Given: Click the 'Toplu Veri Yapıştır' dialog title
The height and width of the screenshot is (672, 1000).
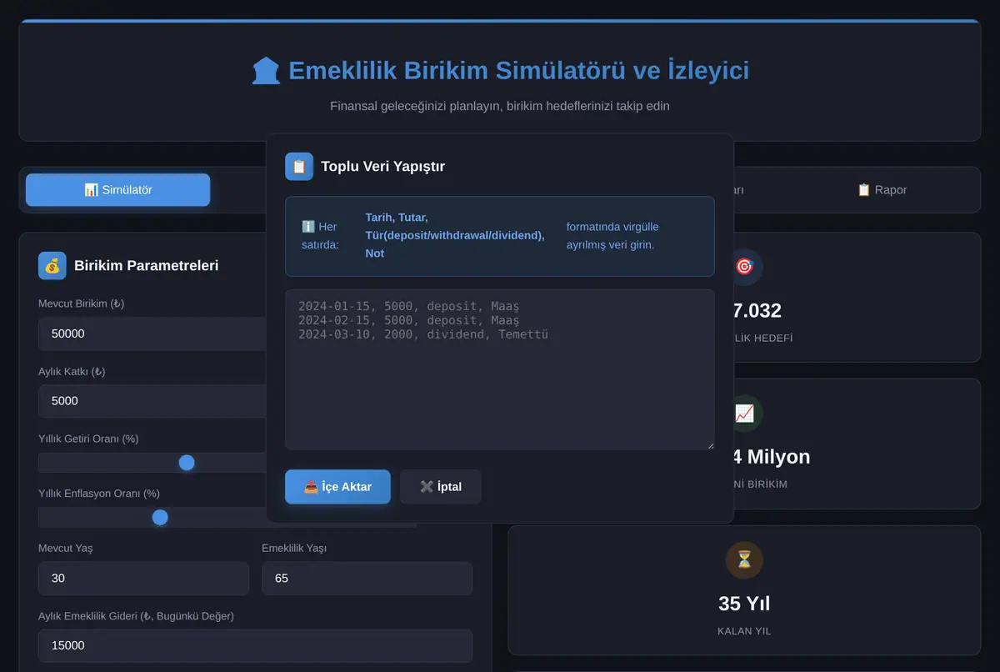Looking at the screenshot, I should click(383, 167).
